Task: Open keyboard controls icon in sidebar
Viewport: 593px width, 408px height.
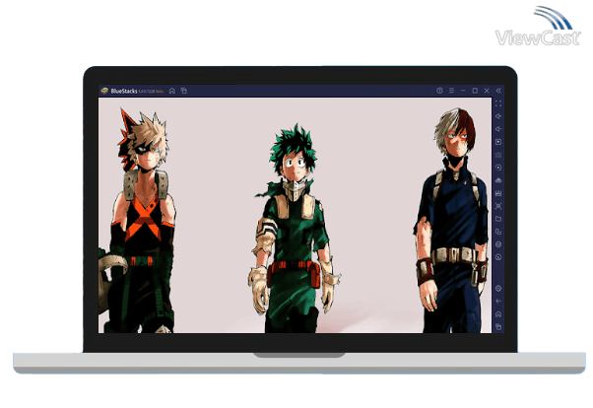Action: (498, 155)
